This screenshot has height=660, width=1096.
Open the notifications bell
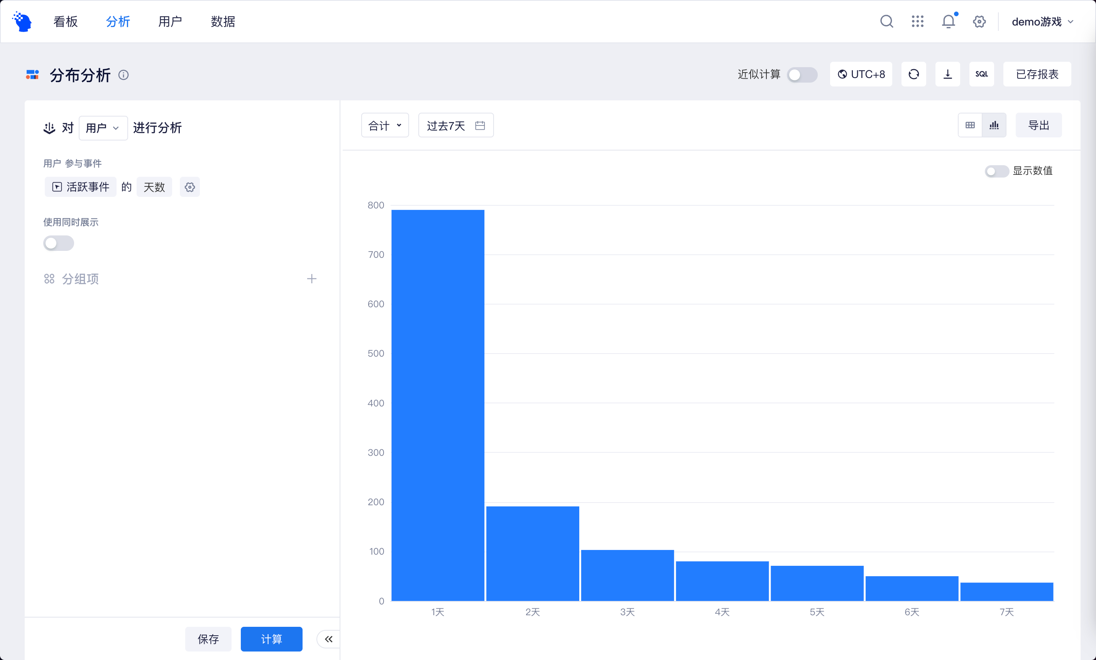[x=948, y=21]
